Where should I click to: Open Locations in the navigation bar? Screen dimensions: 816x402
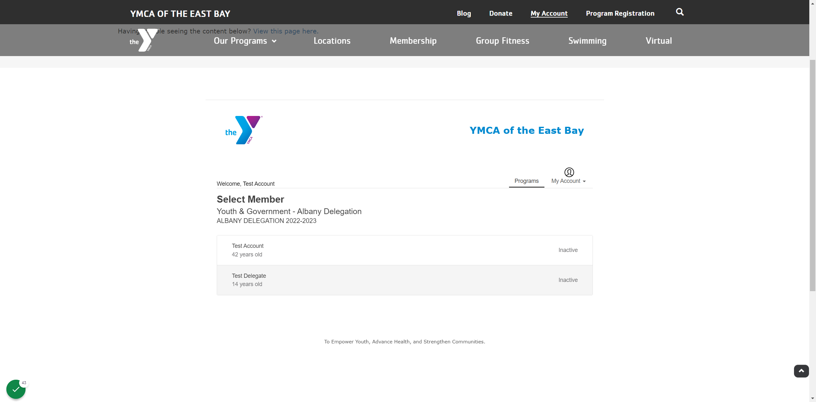(332, 41)
